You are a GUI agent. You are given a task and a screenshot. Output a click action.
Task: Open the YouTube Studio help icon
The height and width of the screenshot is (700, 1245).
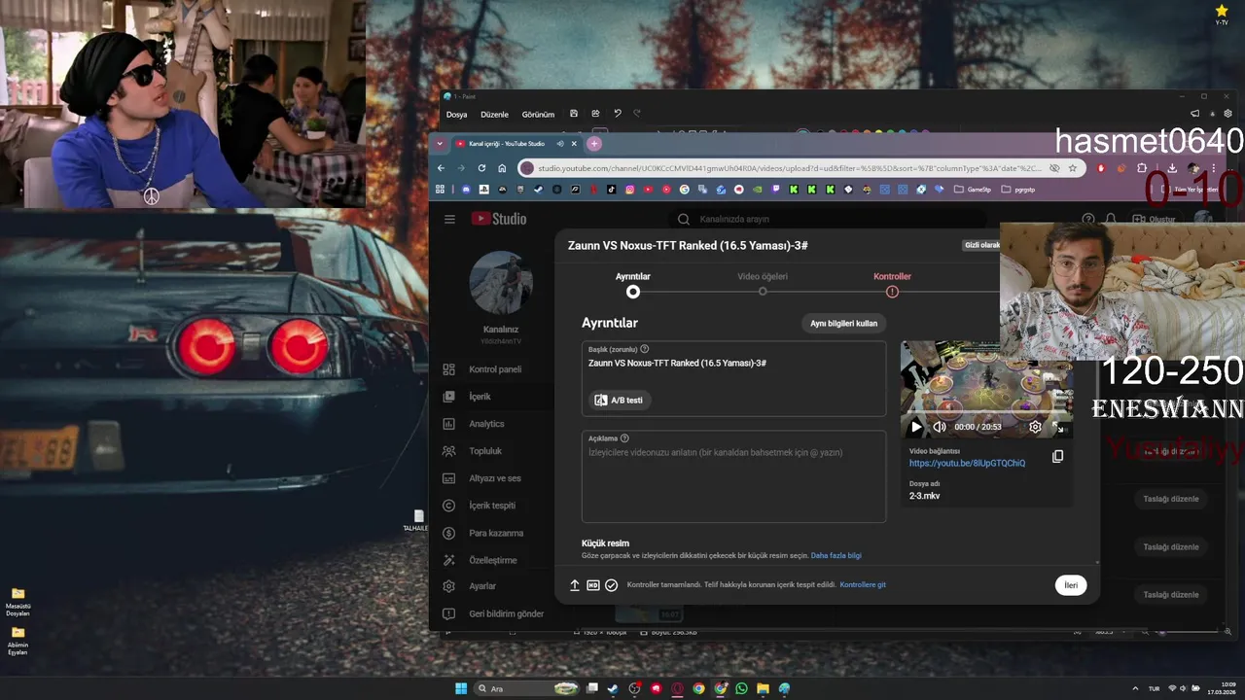[1088, 220]
